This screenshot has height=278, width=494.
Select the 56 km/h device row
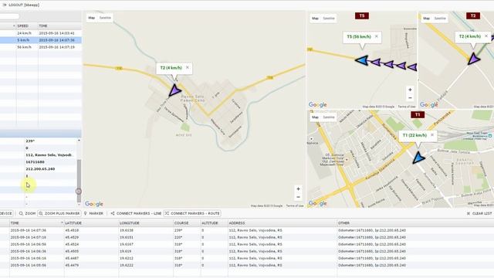click(x=41, y=47)
